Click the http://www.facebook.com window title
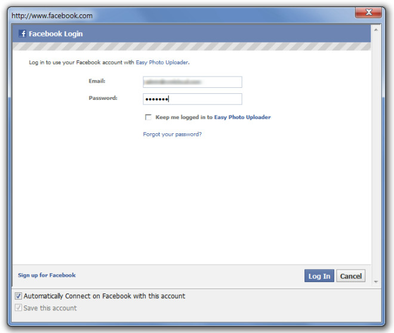Image resolution: width=394 pixels, height=333 pixels. click(x=52, y=16)
